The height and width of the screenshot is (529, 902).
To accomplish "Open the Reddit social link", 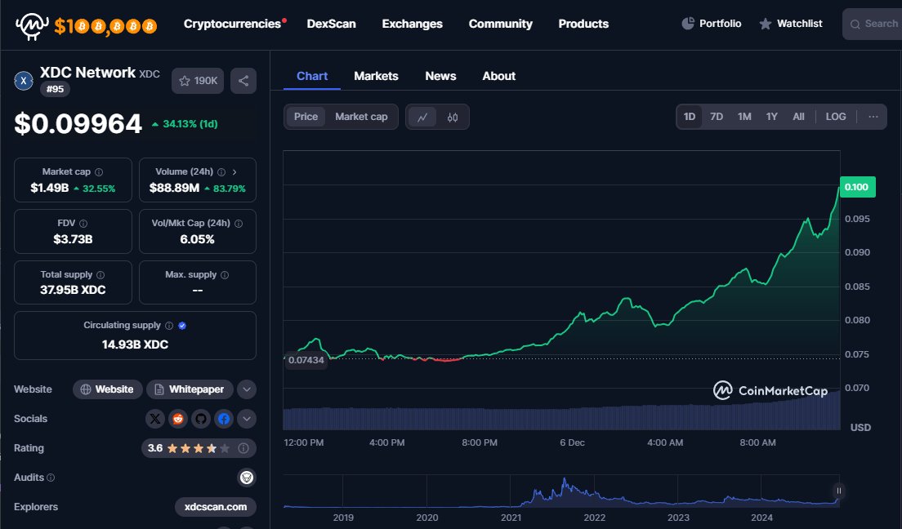I will pos(178,419).
